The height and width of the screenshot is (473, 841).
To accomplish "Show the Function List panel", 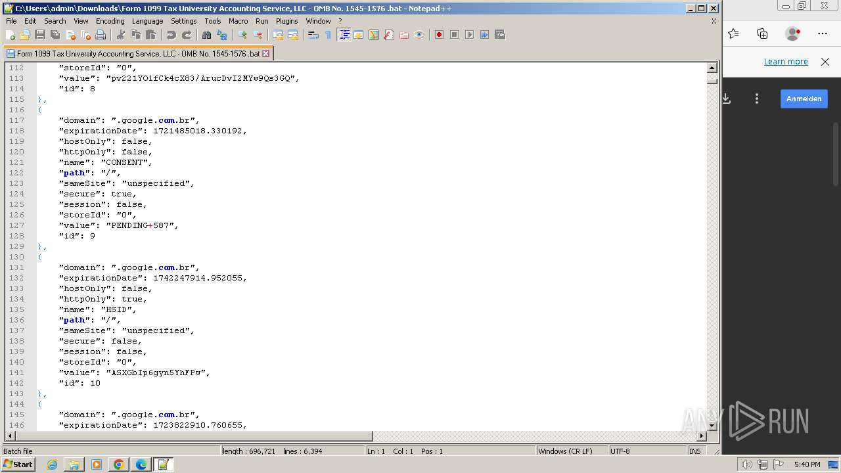I will (x=389, y=35).
